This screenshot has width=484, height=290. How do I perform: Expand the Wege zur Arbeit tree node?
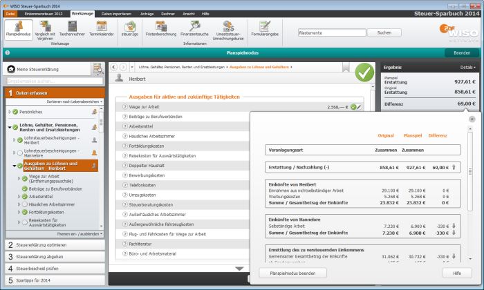point(19,178)
